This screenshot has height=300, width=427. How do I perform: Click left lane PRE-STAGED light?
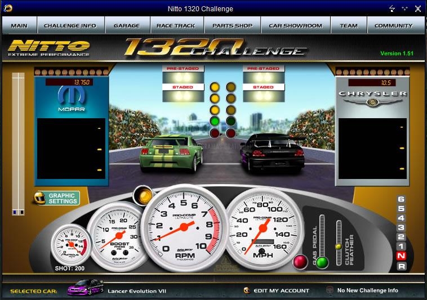pyautogui.click(x=183, y=77)
